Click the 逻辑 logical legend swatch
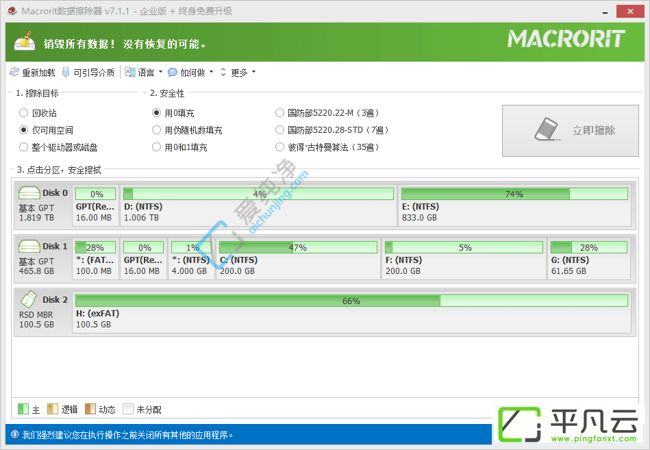Viewport: 650px width, 450px height. click(x=53, y=409)
